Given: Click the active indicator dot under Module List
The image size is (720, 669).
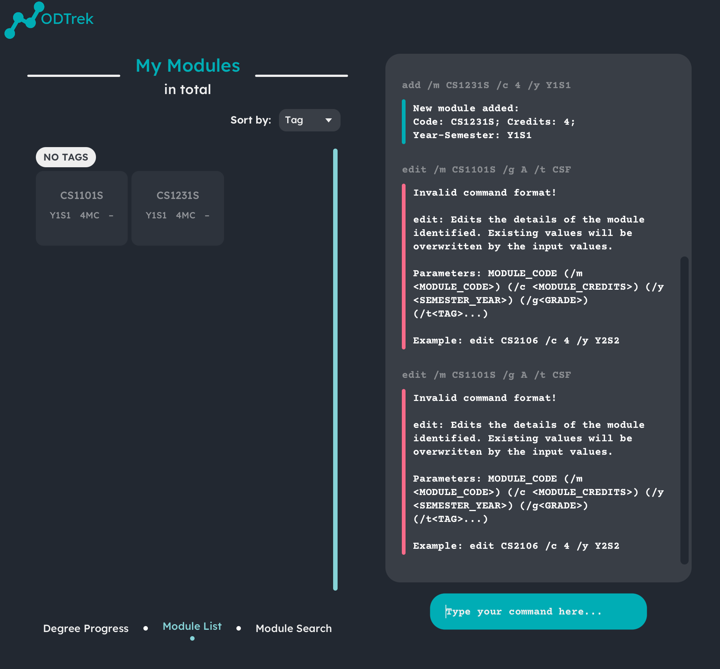Looking at the screenshot, I should point(192,638).
